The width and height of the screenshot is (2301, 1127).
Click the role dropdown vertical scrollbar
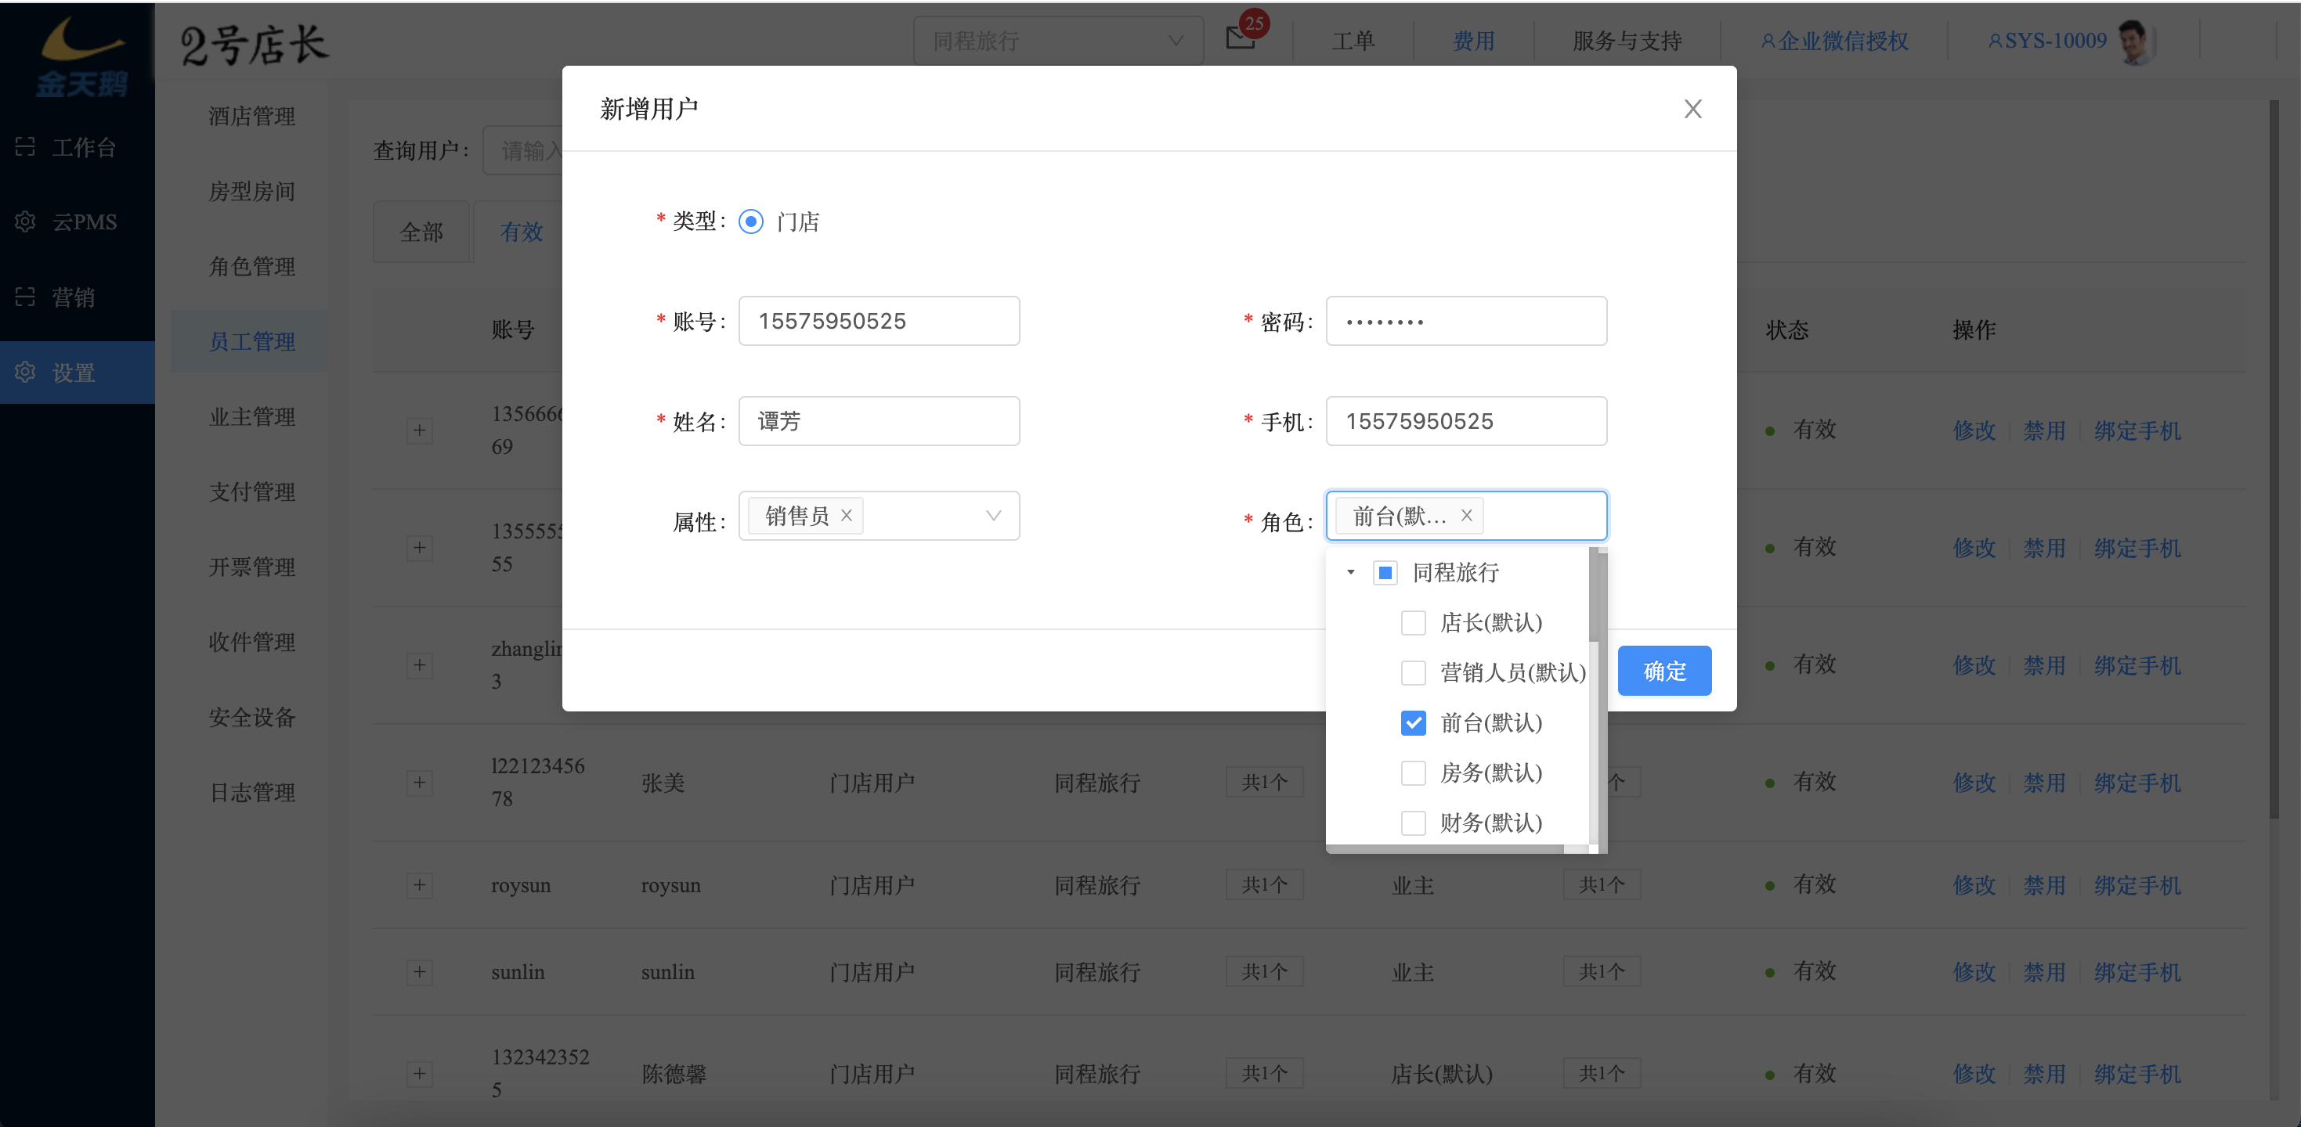point(1594,594)
